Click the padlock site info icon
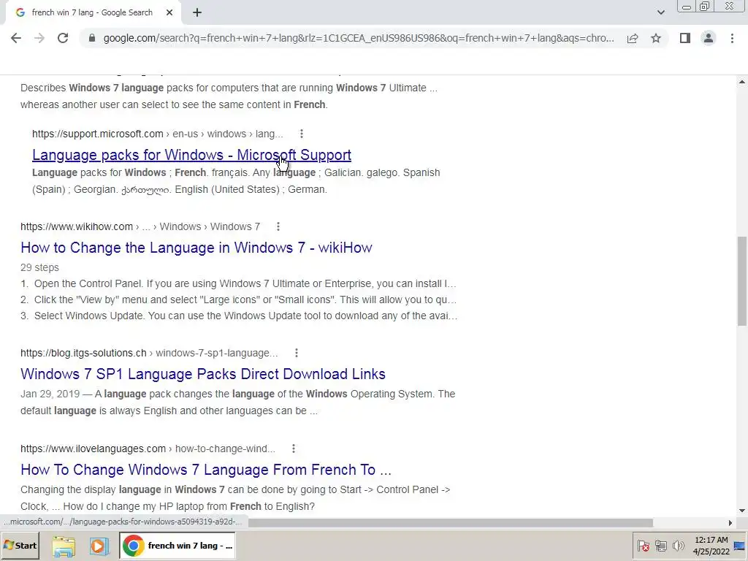 pyautogui.click(x=92, y=38)
